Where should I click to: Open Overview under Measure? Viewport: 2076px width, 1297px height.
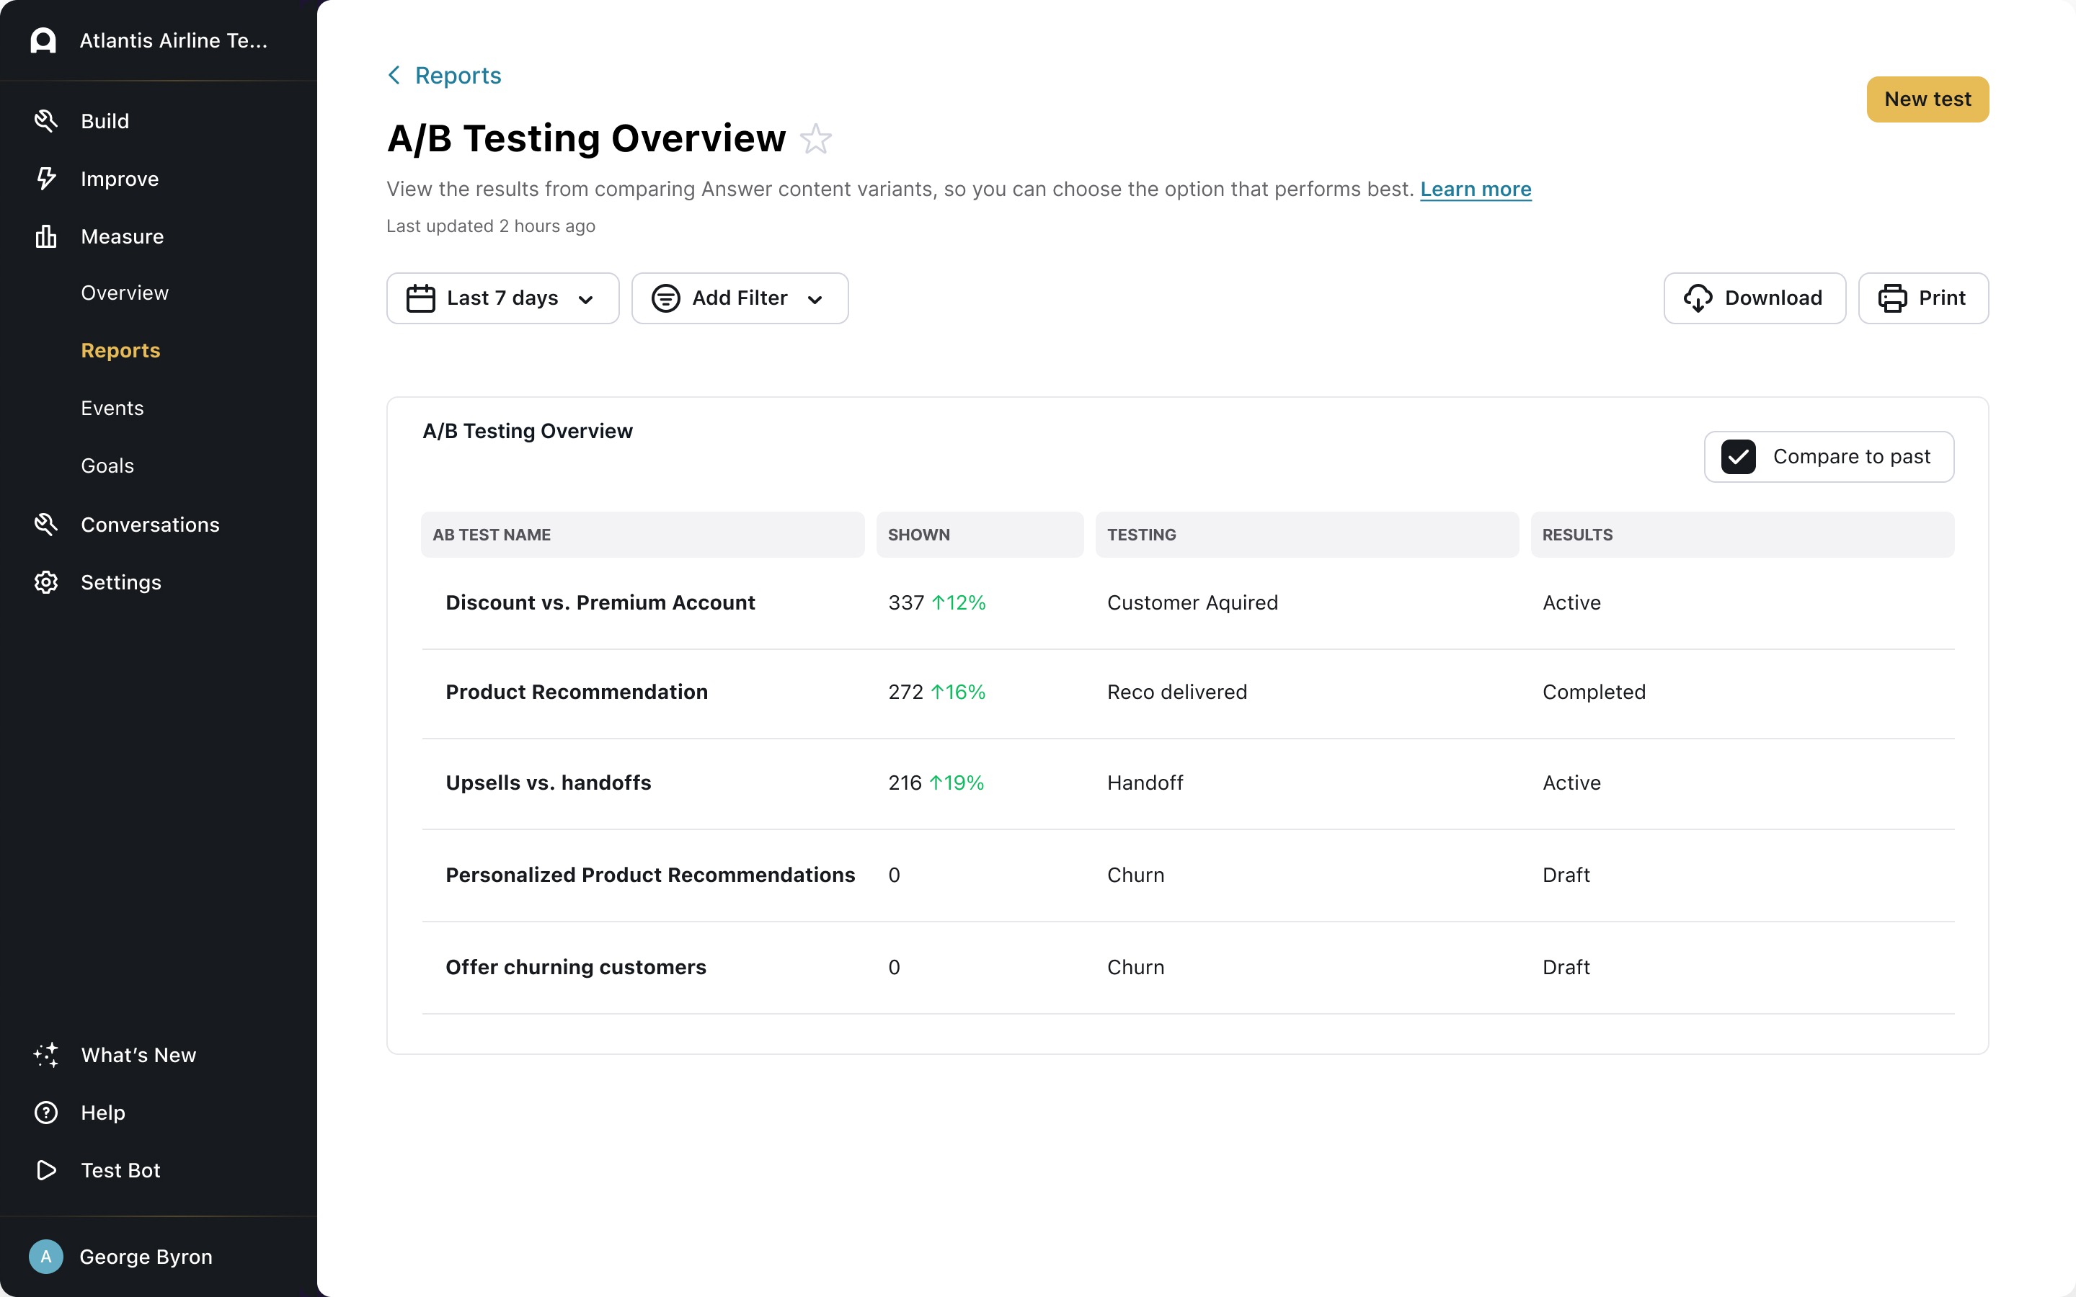click(x=125, y=293)
